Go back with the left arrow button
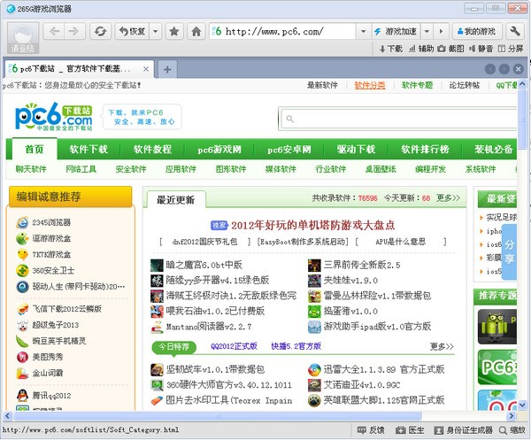The image size is (531, 440). click(x=54, y=32)
